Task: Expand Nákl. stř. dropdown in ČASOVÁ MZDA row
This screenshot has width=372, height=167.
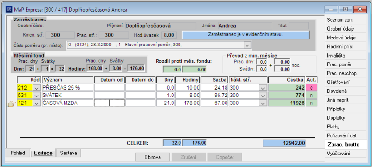Action: [263, 103]
